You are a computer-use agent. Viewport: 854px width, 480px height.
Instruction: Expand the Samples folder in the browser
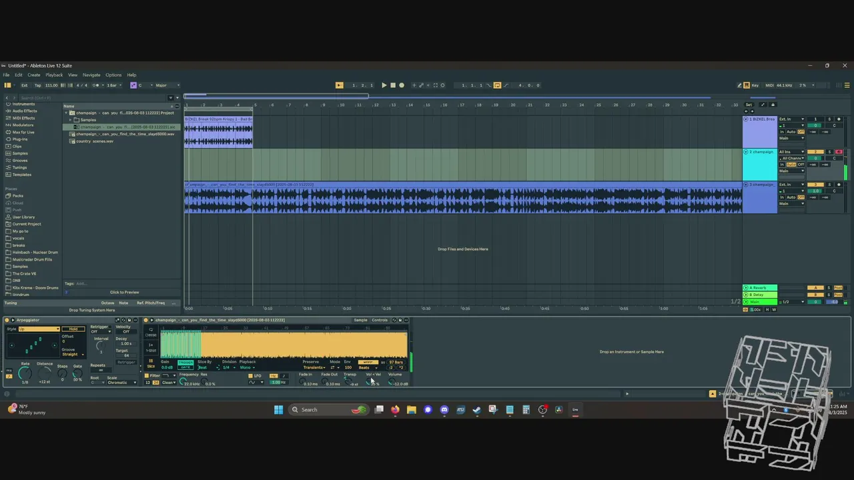(71, 120)
